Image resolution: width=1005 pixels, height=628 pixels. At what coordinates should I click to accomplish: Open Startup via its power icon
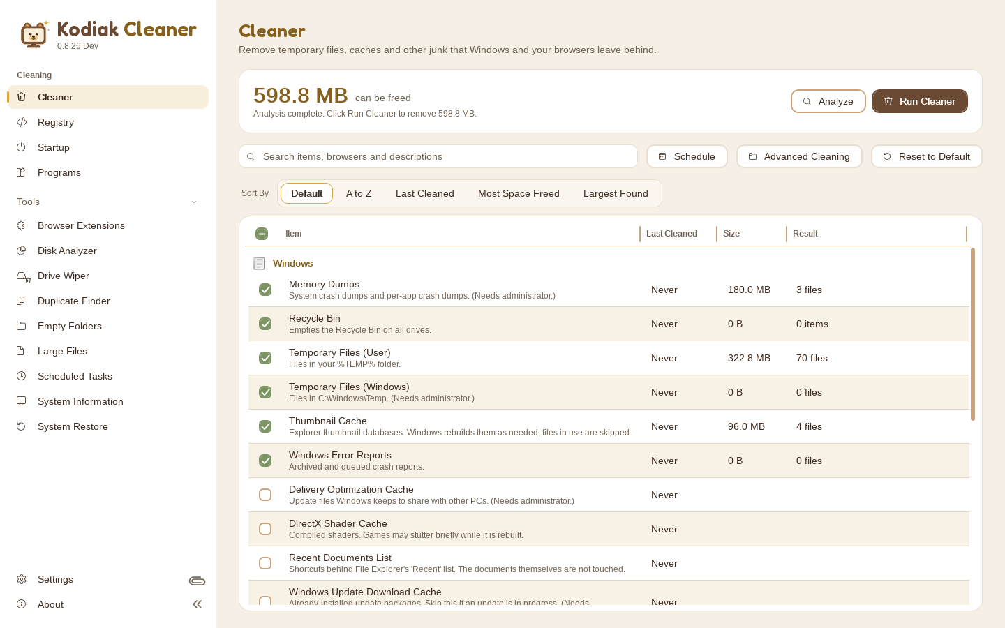point(22,147)
